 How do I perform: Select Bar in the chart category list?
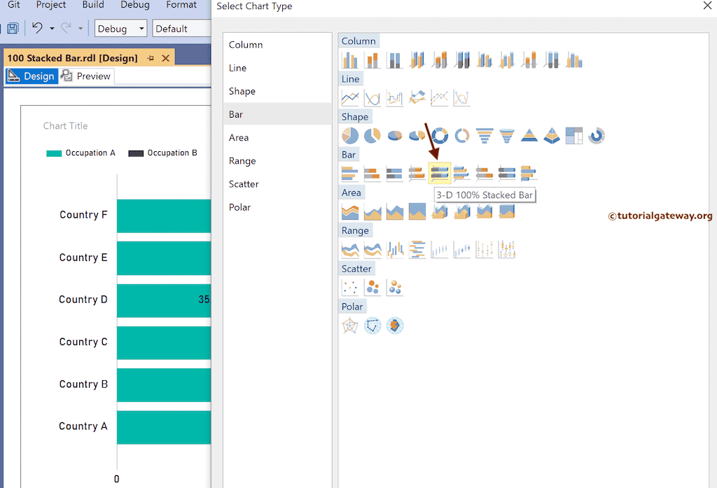tap(277, 114)
